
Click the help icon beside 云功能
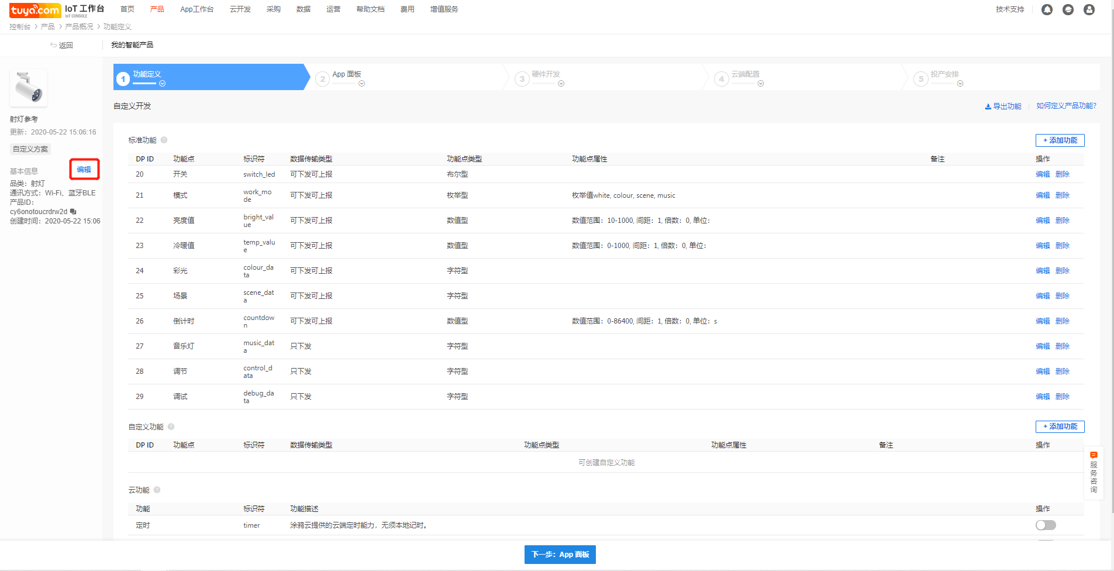(x=157, y=490)
